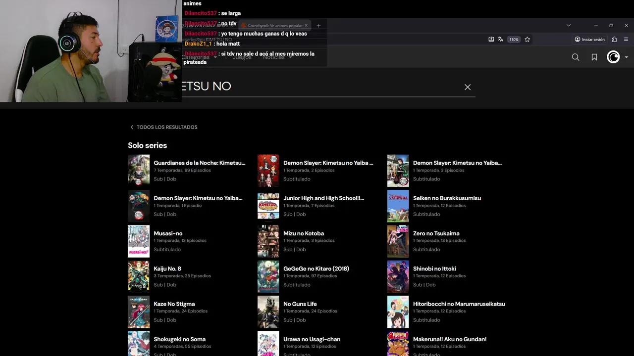Image resolution: width=634 pixels, height=356 pixels.
Task: Open Demon Slayer with 1 Episodio
Action: tap(198, 198)
